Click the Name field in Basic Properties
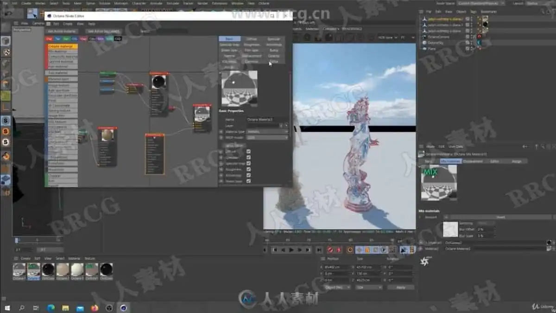Screen dimensions: 556x313 tap(267, 120)
